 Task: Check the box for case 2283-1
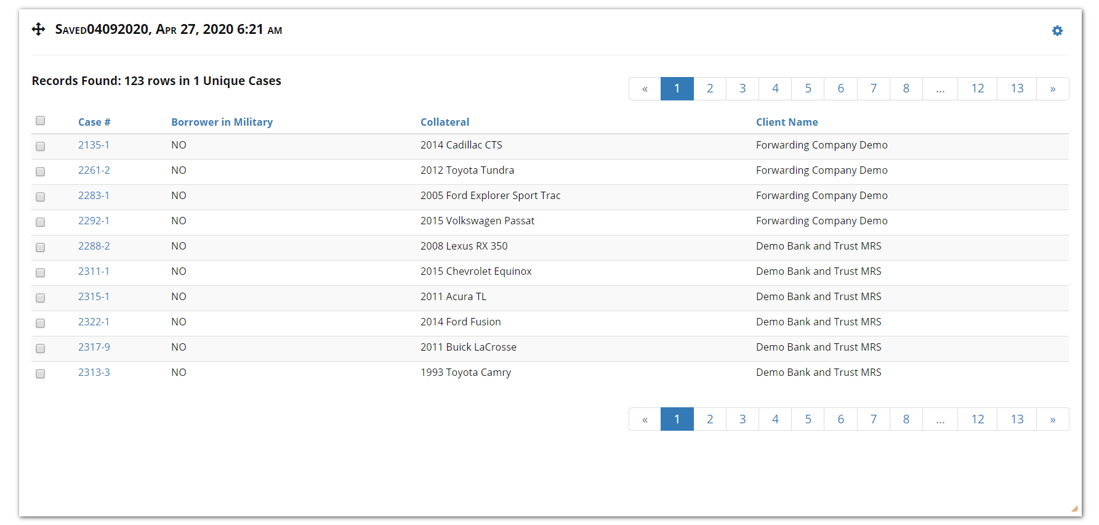[41, 197]
